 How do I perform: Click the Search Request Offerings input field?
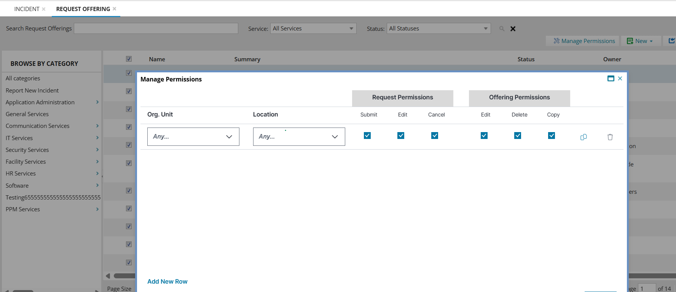156,29
